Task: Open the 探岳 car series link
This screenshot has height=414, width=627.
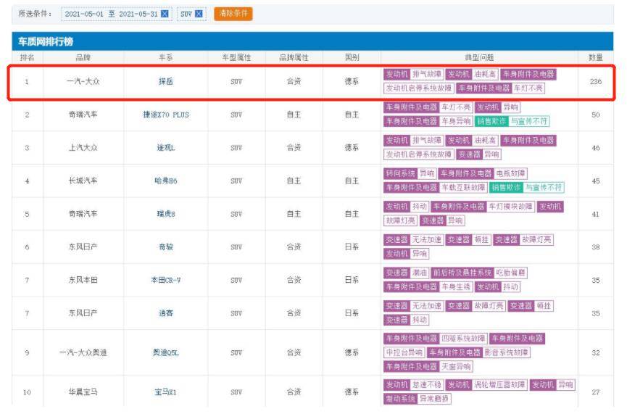Action: click(165, 82)
